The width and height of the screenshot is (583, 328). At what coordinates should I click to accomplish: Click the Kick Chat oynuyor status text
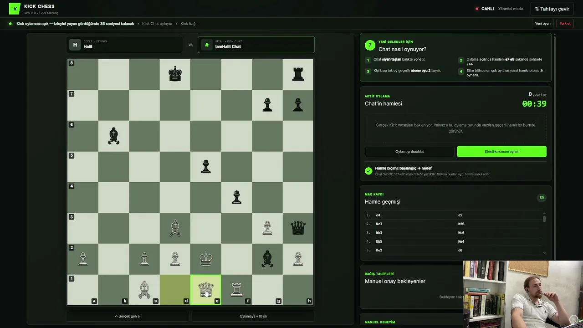[157, 24]
